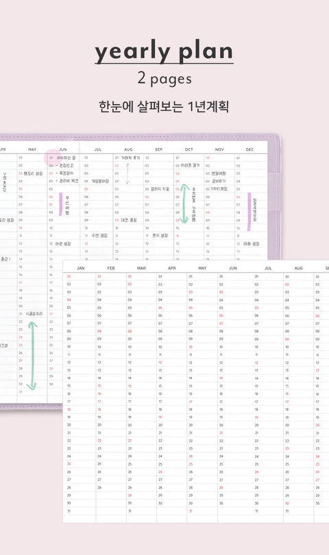The image size is (329, 555).
Task: Select FEB header on the blank front page
Action: pos(111,269)
